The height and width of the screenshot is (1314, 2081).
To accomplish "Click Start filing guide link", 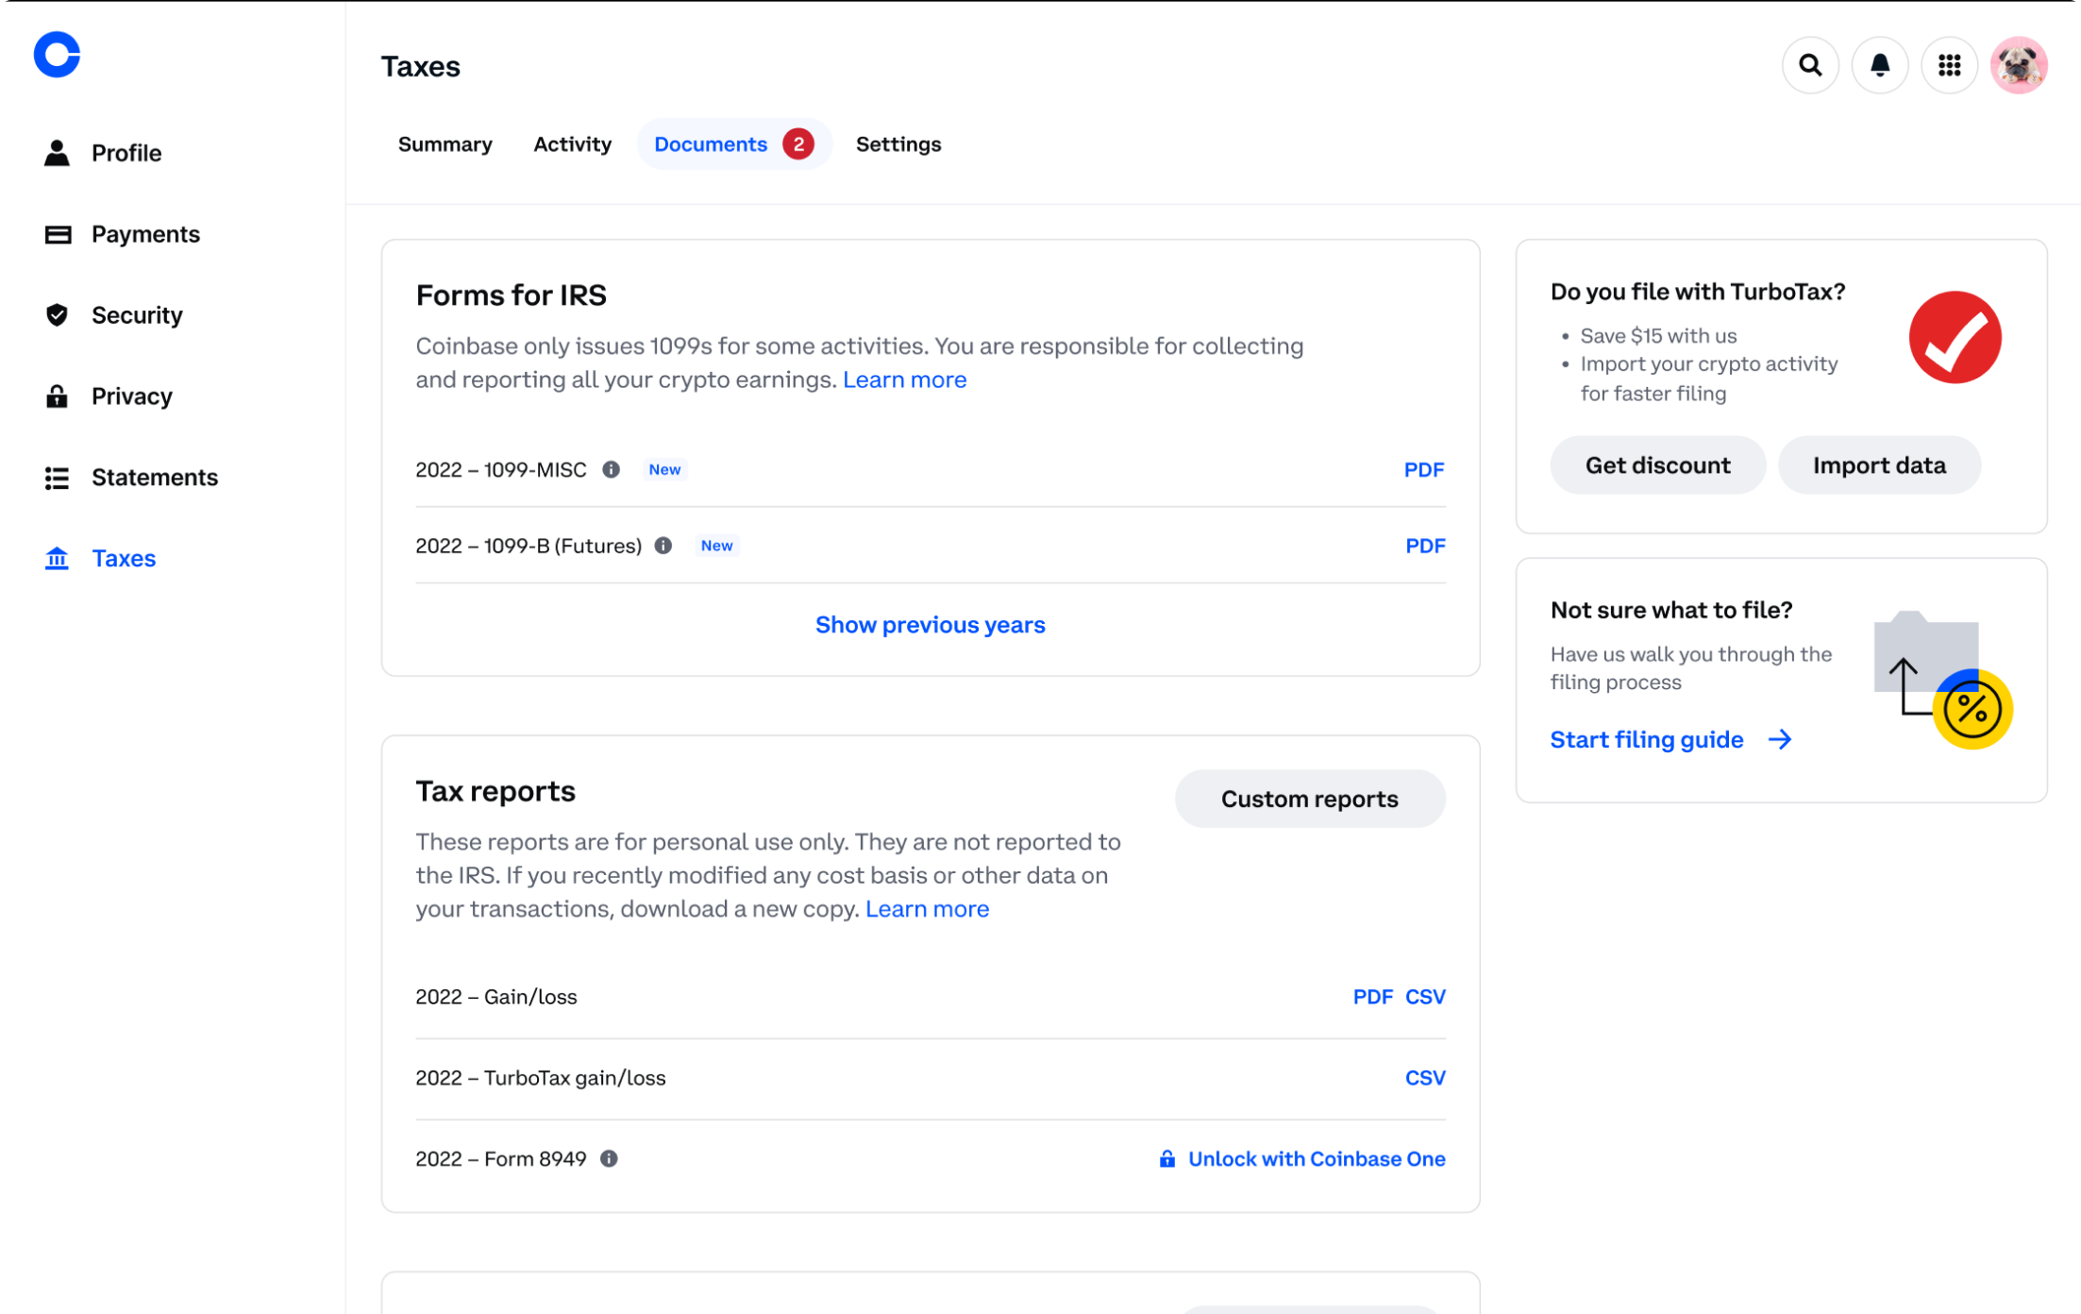I will (1646, 739).
